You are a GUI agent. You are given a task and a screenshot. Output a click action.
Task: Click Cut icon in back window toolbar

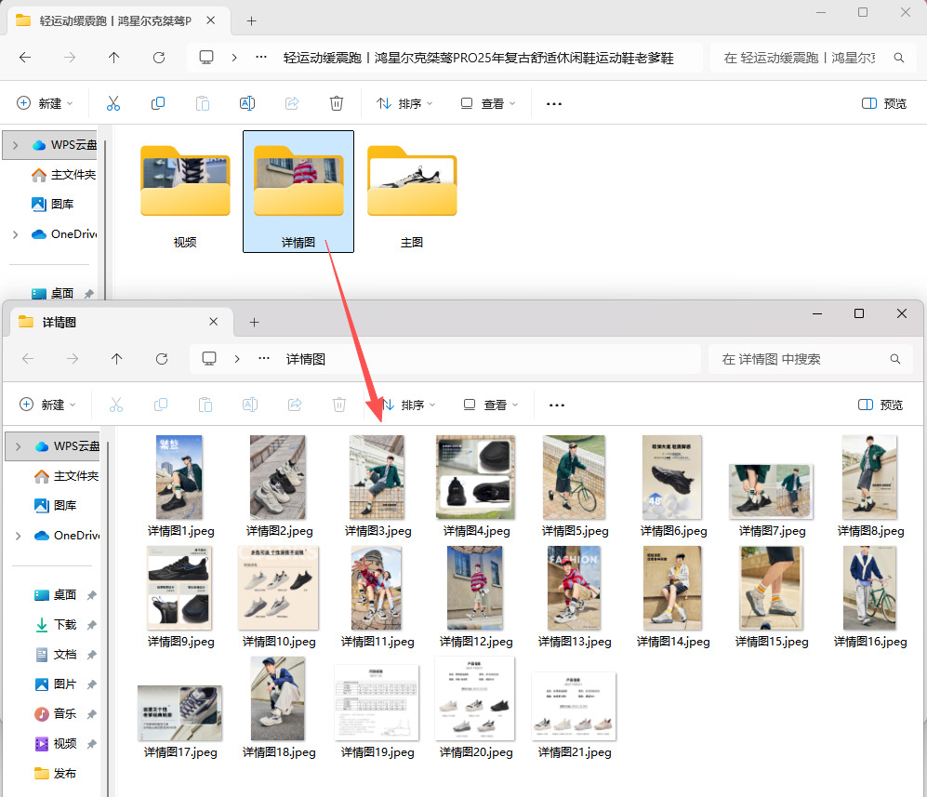pos(113,103)
